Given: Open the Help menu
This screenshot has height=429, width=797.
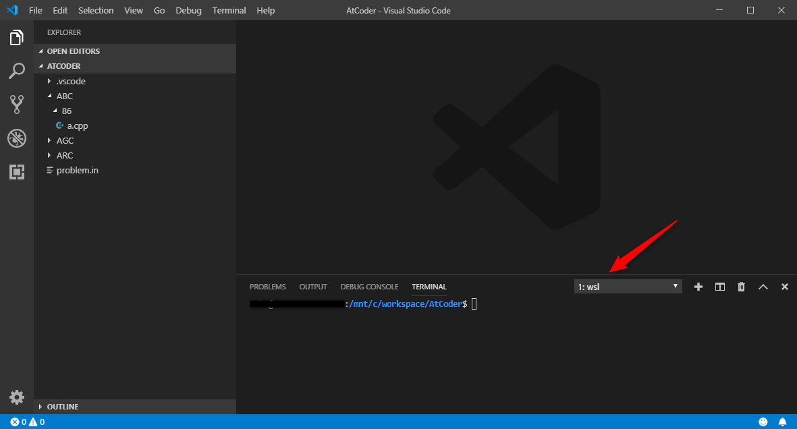Looking at the screenshot, I should coord(265,10).
